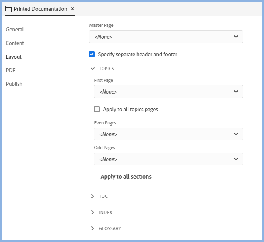
Task: Switch to the Content section
Action: (15, 43)
